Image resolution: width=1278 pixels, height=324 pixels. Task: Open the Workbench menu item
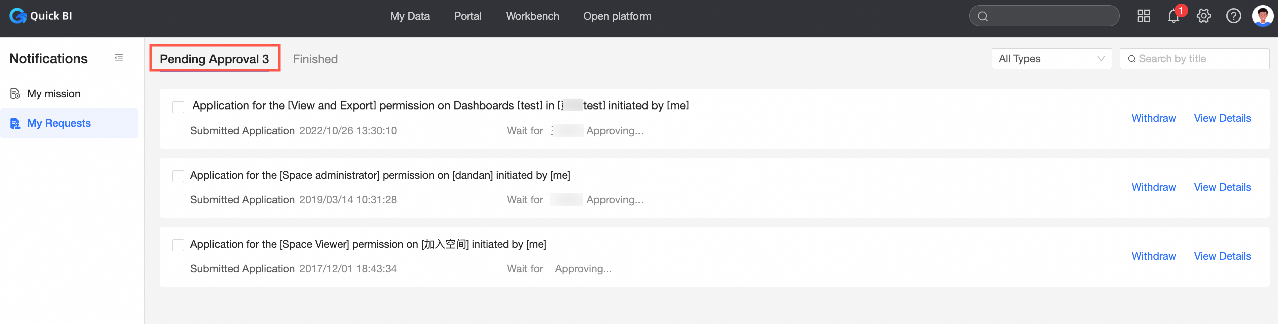pyautogui.click(x=532, y=16)
